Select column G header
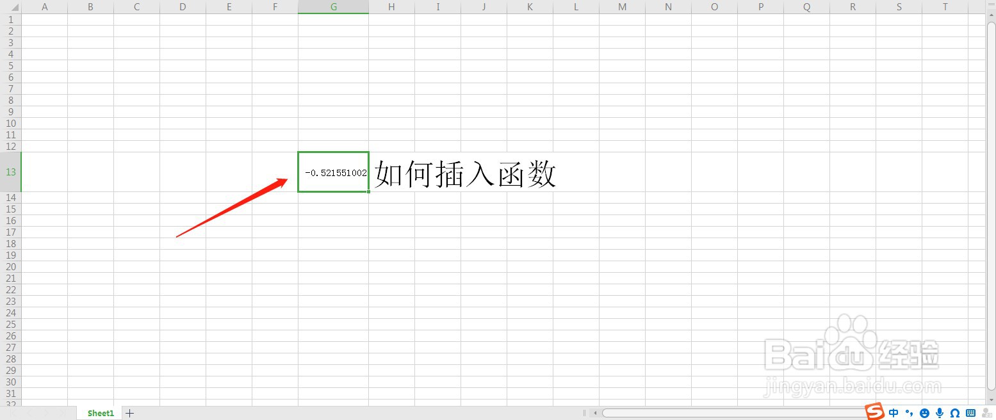The height and width of the screenshot is (420, 996). point(333,6)
